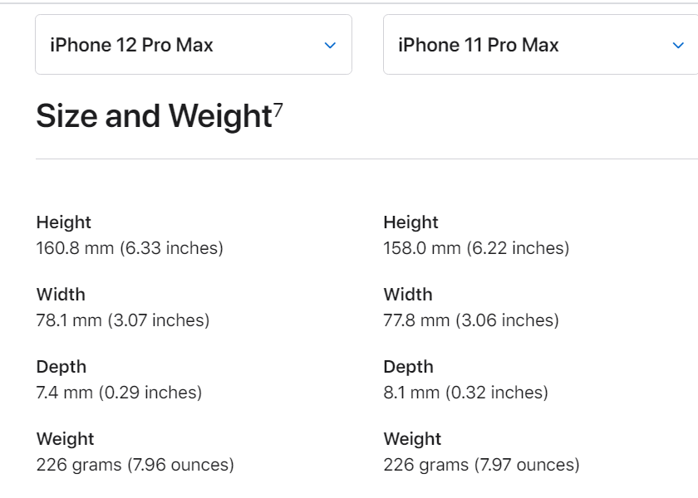
Task: Click the iPhone 12 Pro Max Height label
Action: coord(64,222)
